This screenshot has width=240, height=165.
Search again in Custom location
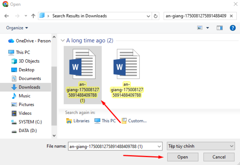(x=134, y=121)
